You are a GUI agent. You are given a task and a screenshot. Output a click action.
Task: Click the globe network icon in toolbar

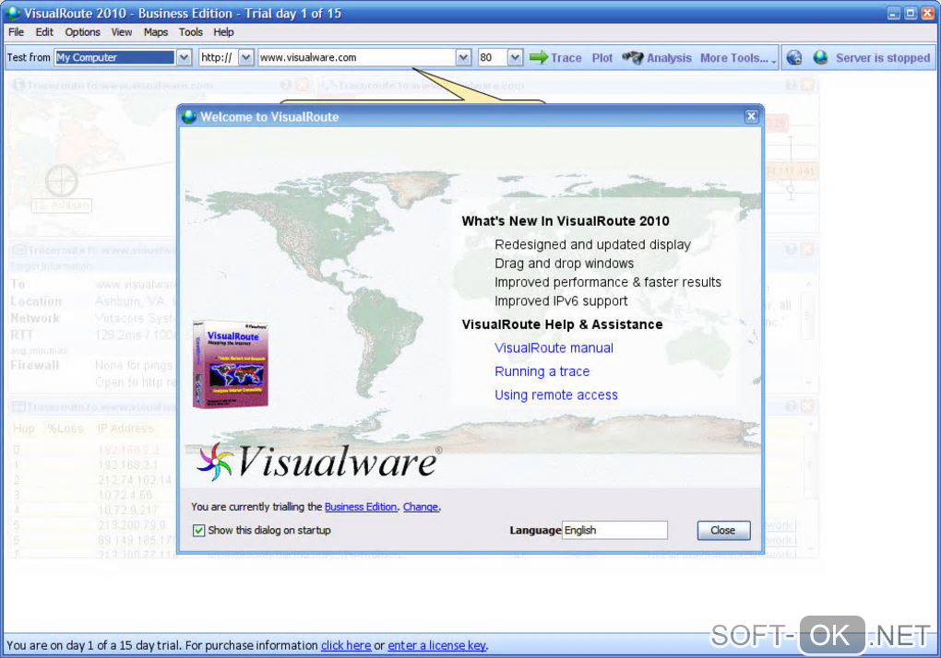tap(794, 57)
